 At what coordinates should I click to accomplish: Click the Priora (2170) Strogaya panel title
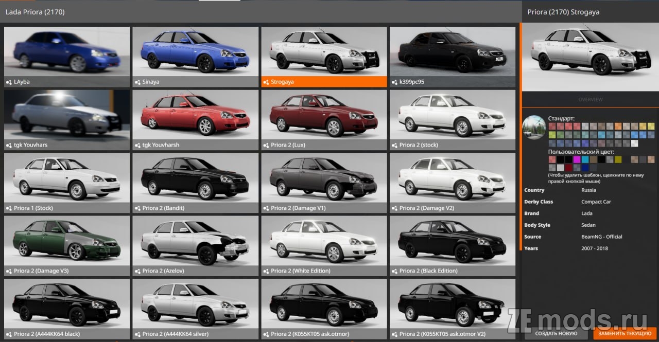pyautogui.click(x=563, y=11)
